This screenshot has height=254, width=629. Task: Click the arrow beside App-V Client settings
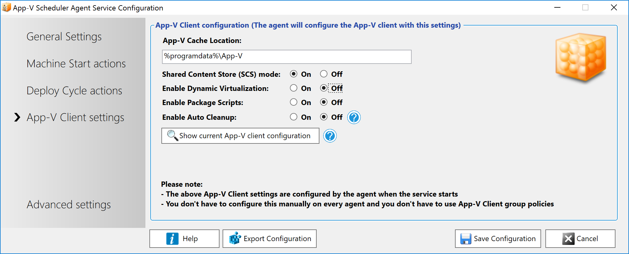click(x=17, y=117)
